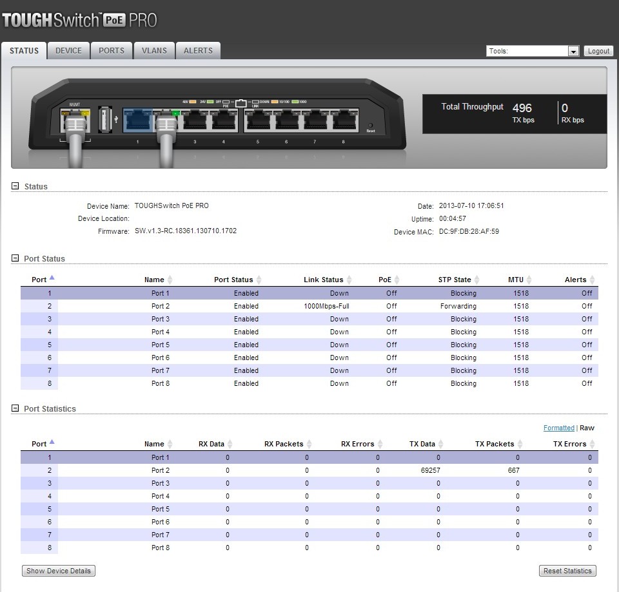Click sort arrows beside Name in Port Status table
The image size is (619, 592).
[x=170, y=280]
